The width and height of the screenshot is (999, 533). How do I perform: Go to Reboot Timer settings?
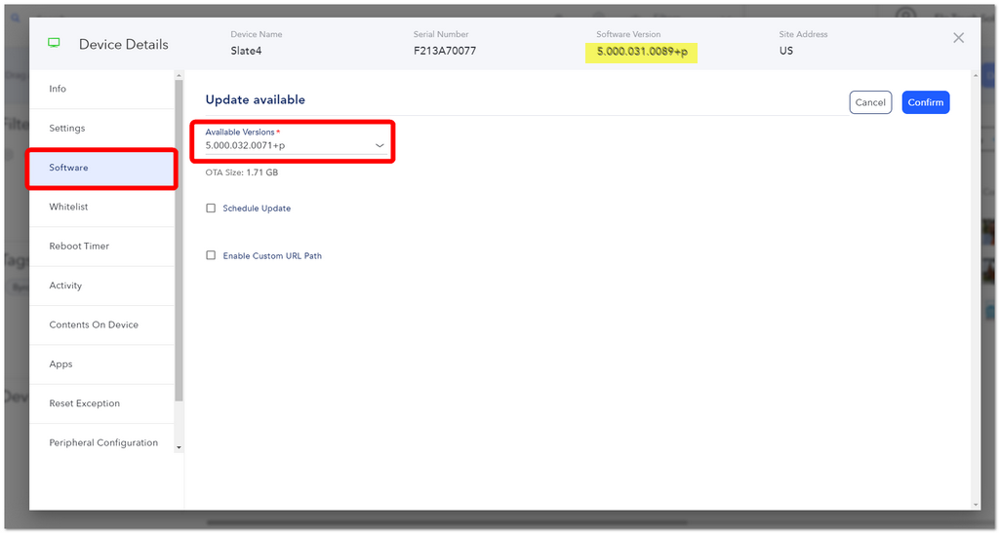(x=101, y=247)
